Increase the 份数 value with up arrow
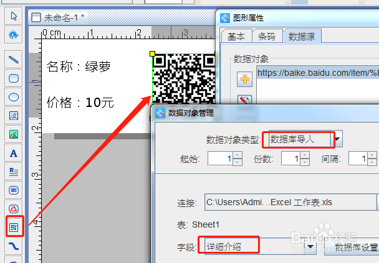The image size is (379, 263). pos(305,155)
